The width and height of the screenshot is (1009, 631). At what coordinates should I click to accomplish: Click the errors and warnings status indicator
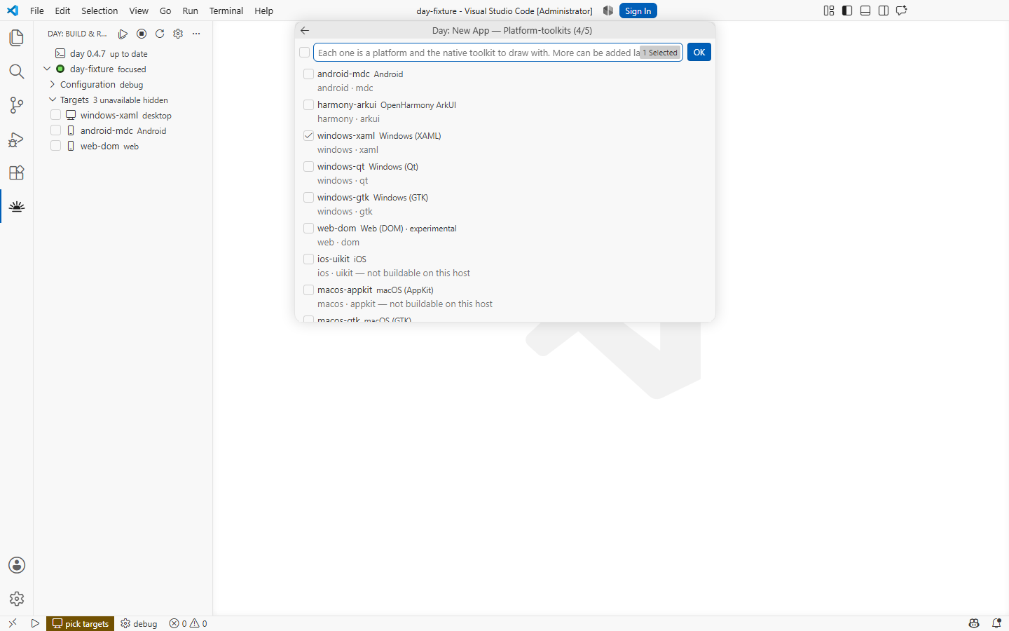click(x=188, y=623)
